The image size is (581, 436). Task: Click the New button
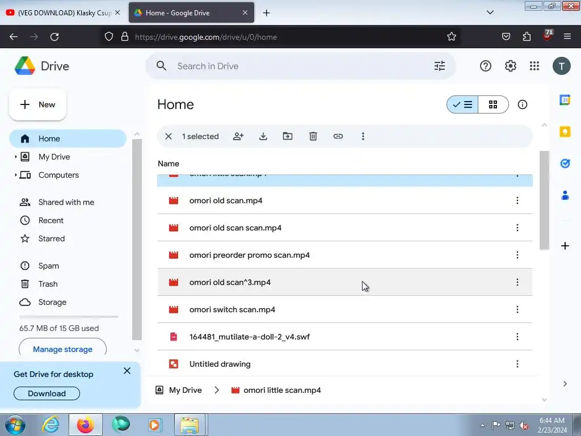click(38, 104)
